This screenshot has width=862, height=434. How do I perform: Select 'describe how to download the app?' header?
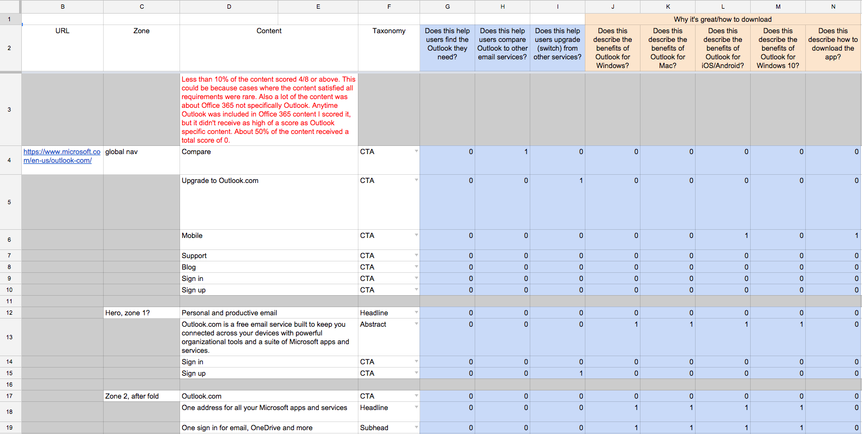click(833, 48)
